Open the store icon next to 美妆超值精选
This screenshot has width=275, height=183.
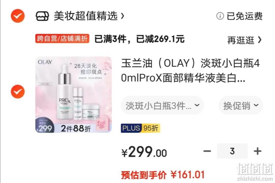coord(42,16)
